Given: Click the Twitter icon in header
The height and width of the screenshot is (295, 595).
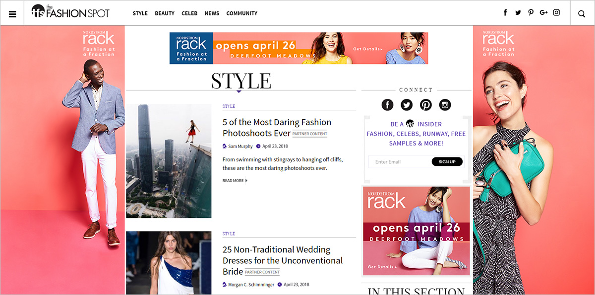Looking at the screenshot, I should click(518, 13).
